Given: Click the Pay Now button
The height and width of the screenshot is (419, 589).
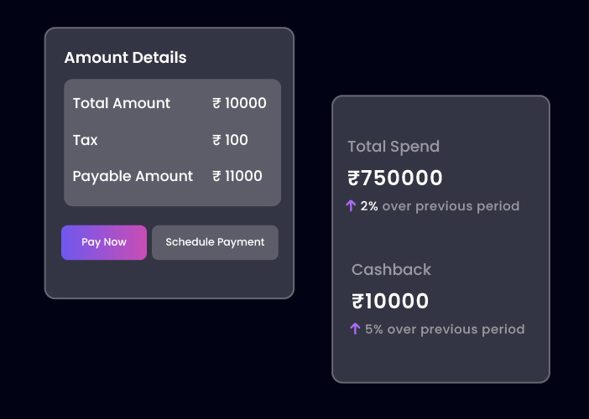Looking at the screenshot, I should click(x=104, y=242).
